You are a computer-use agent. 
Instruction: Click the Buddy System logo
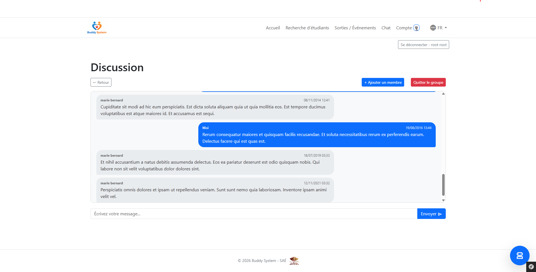click(97, 28)
